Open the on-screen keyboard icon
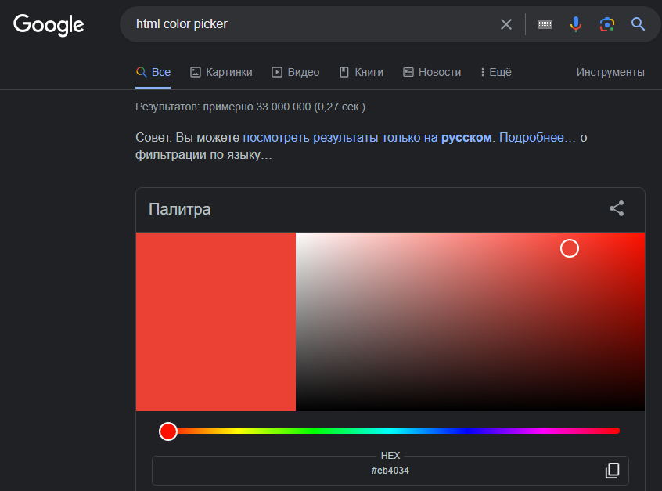The image size is (662, 491). click(x=545, y=24)
